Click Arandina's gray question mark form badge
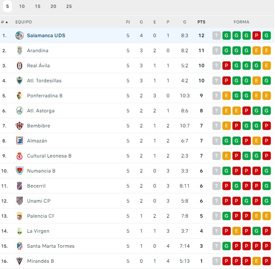 [x=216, y=51]
